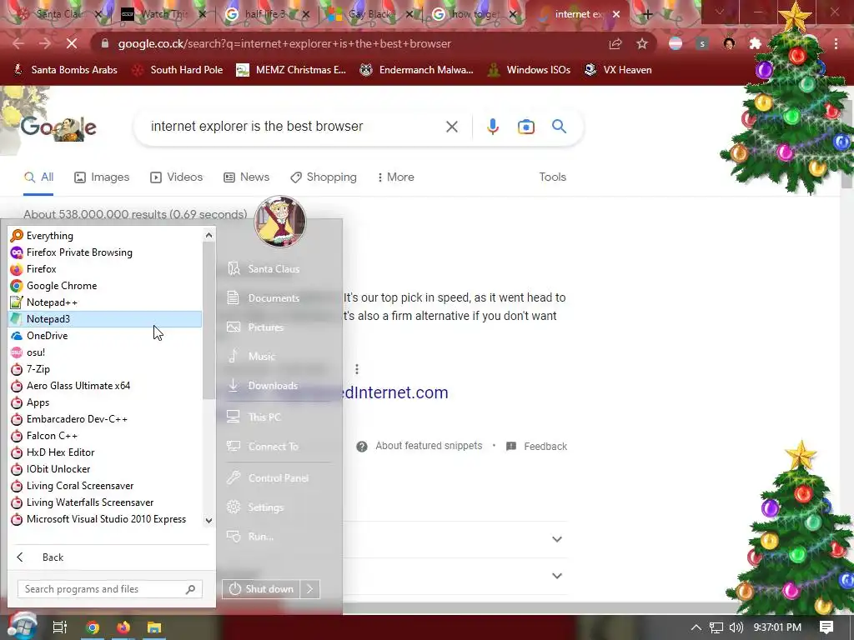Open the volume tray icon
This screenshot has height=640, width=854.
click(736, 627)
